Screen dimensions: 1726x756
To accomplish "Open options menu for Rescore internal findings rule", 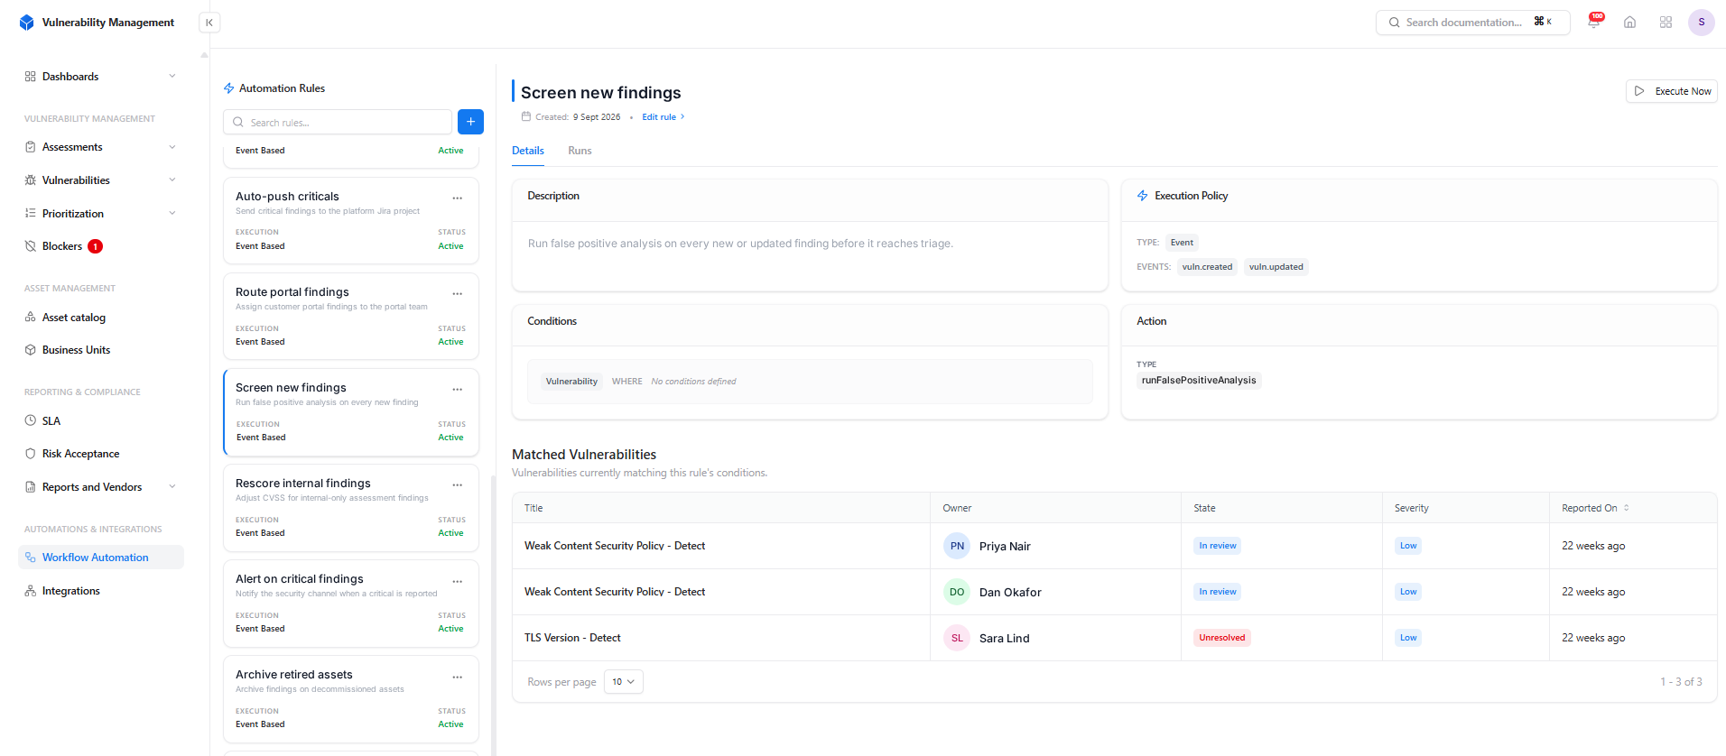I will [458, 484].
